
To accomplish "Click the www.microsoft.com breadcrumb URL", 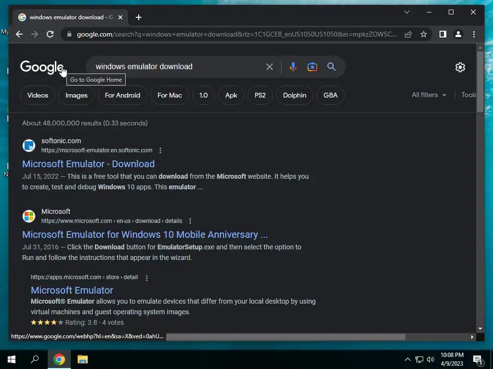I will (112, 221).
